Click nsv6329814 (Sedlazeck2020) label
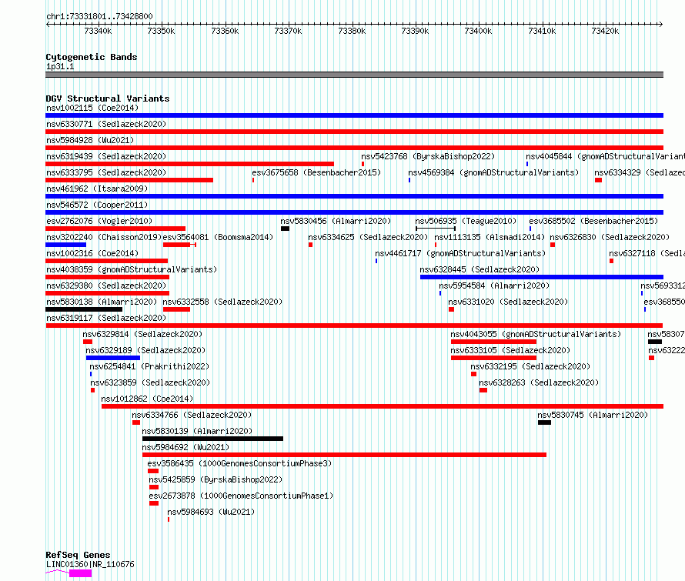The width and height of the screenshot is (685, 581). [x=142, y=334]
